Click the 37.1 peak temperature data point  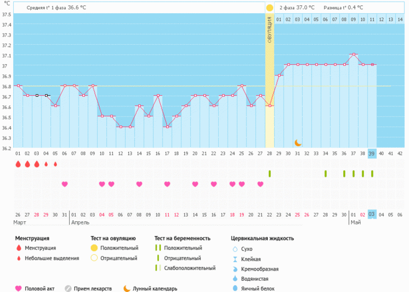(x=353, y=54)
